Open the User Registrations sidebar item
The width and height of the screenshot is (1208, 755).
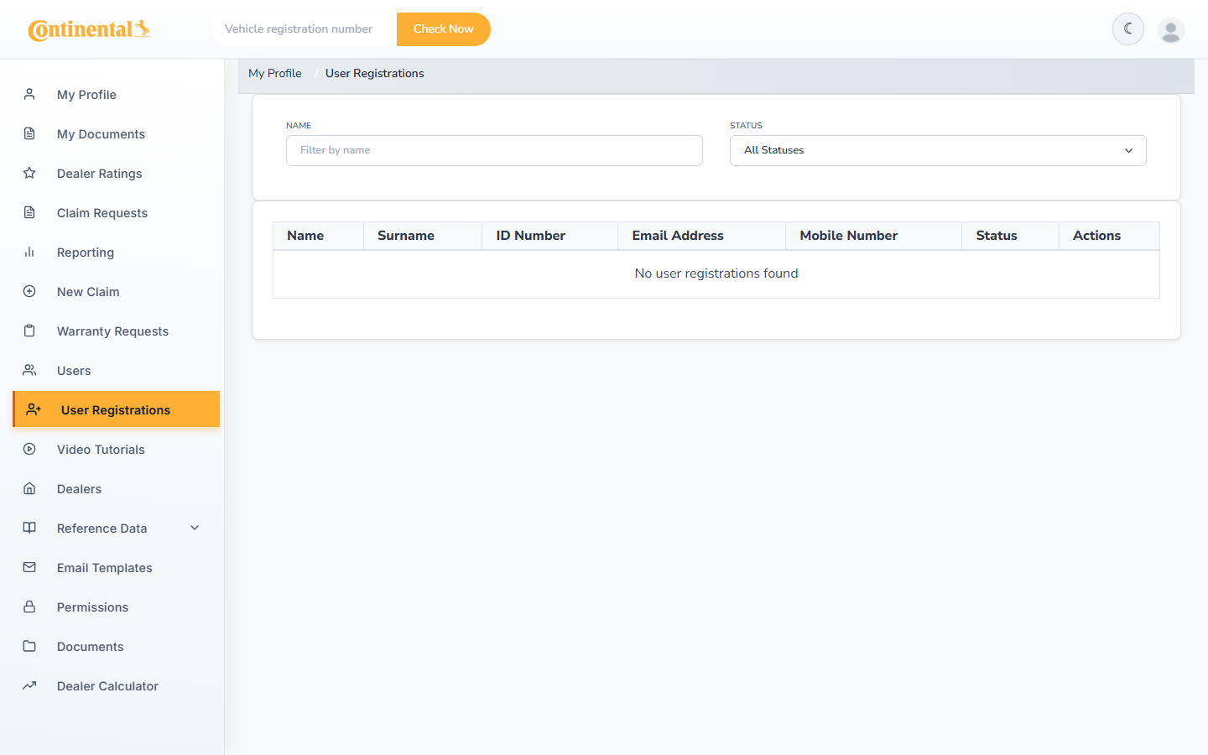117,409
